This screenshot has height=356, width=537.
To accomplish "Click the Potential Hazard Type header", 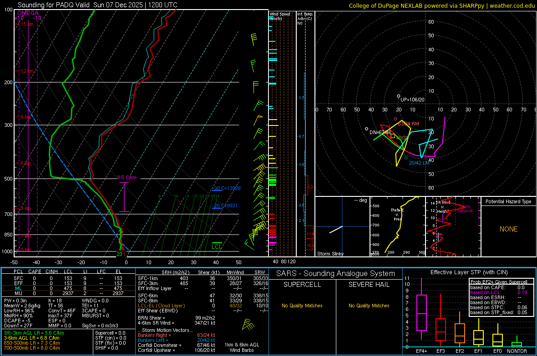I will [x=508, y=201].
